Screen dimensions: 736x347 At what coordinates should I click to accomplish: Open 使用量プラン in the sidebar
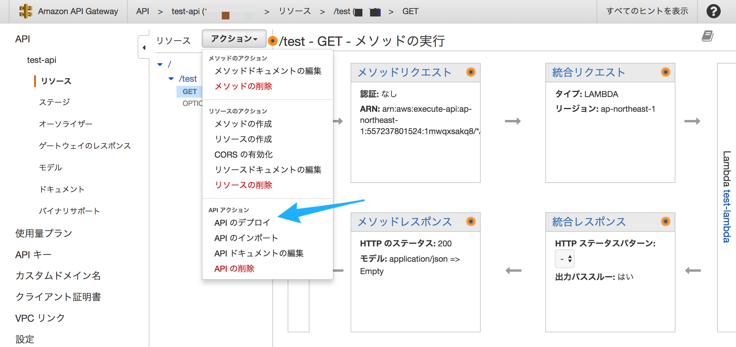(x=43, y=233)
